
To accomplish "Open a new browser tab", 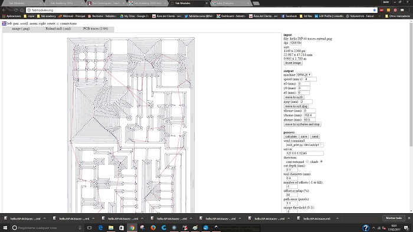I will [255, 4].
